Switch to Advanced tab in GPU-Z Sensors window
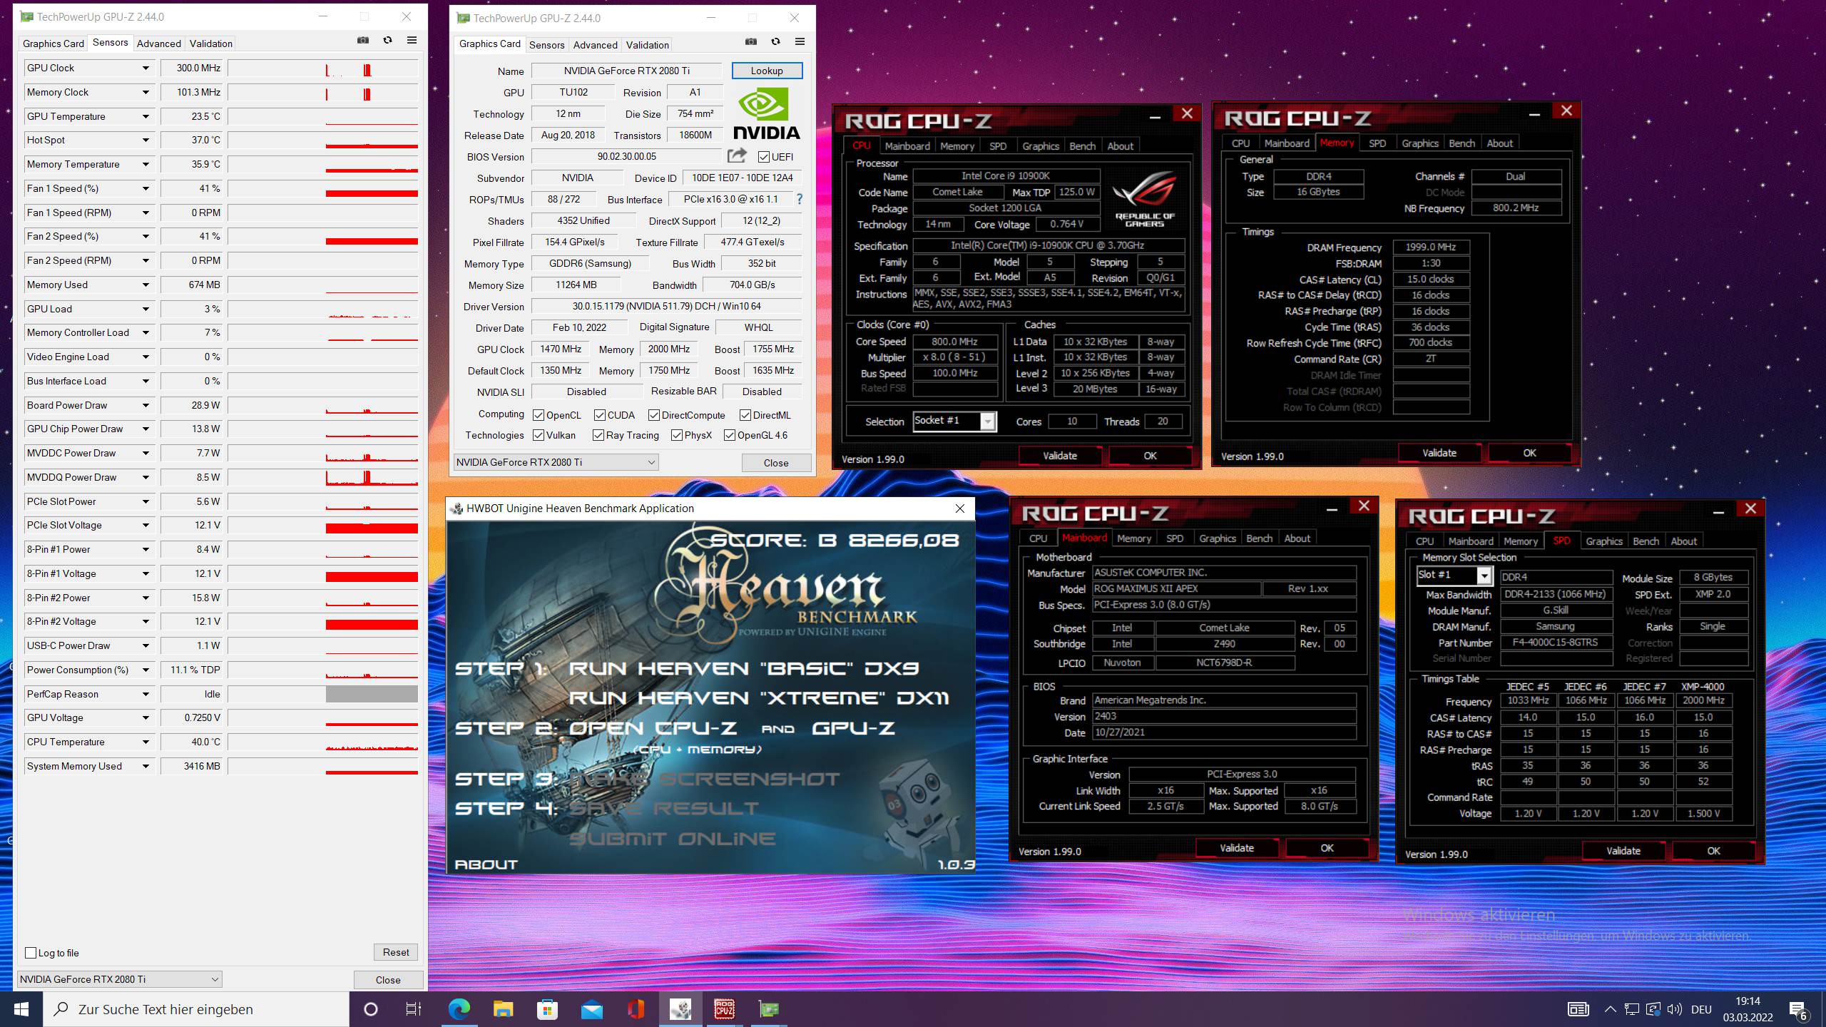 pos(159,44)
